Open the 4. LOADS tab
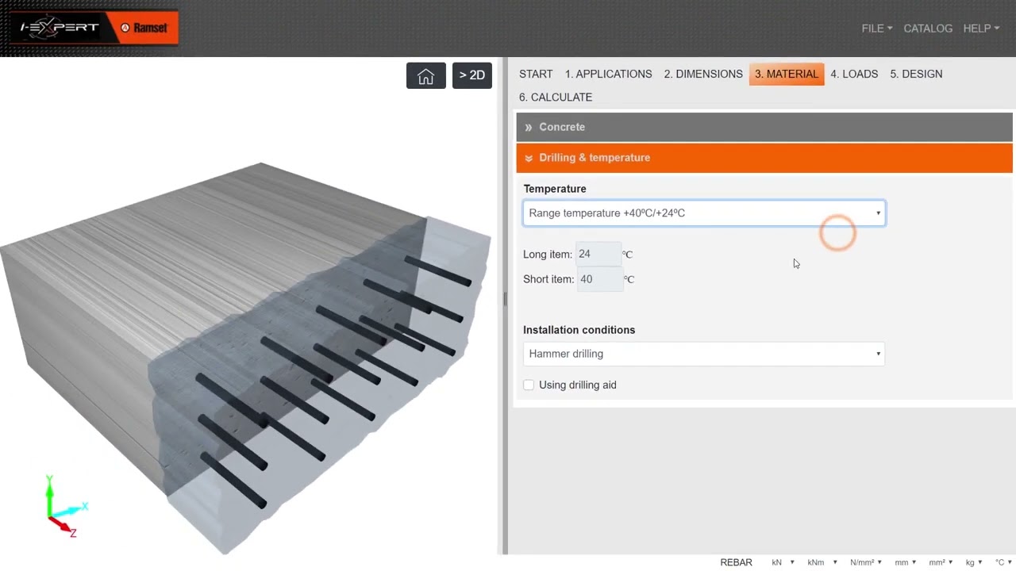 tap(854, 74)
